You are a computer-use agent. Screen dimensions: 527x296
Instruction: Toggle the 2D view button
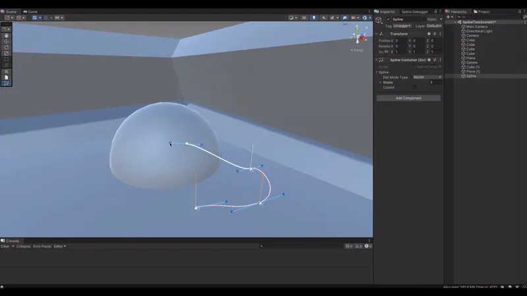pyautogui.click(x=304, y=18)
